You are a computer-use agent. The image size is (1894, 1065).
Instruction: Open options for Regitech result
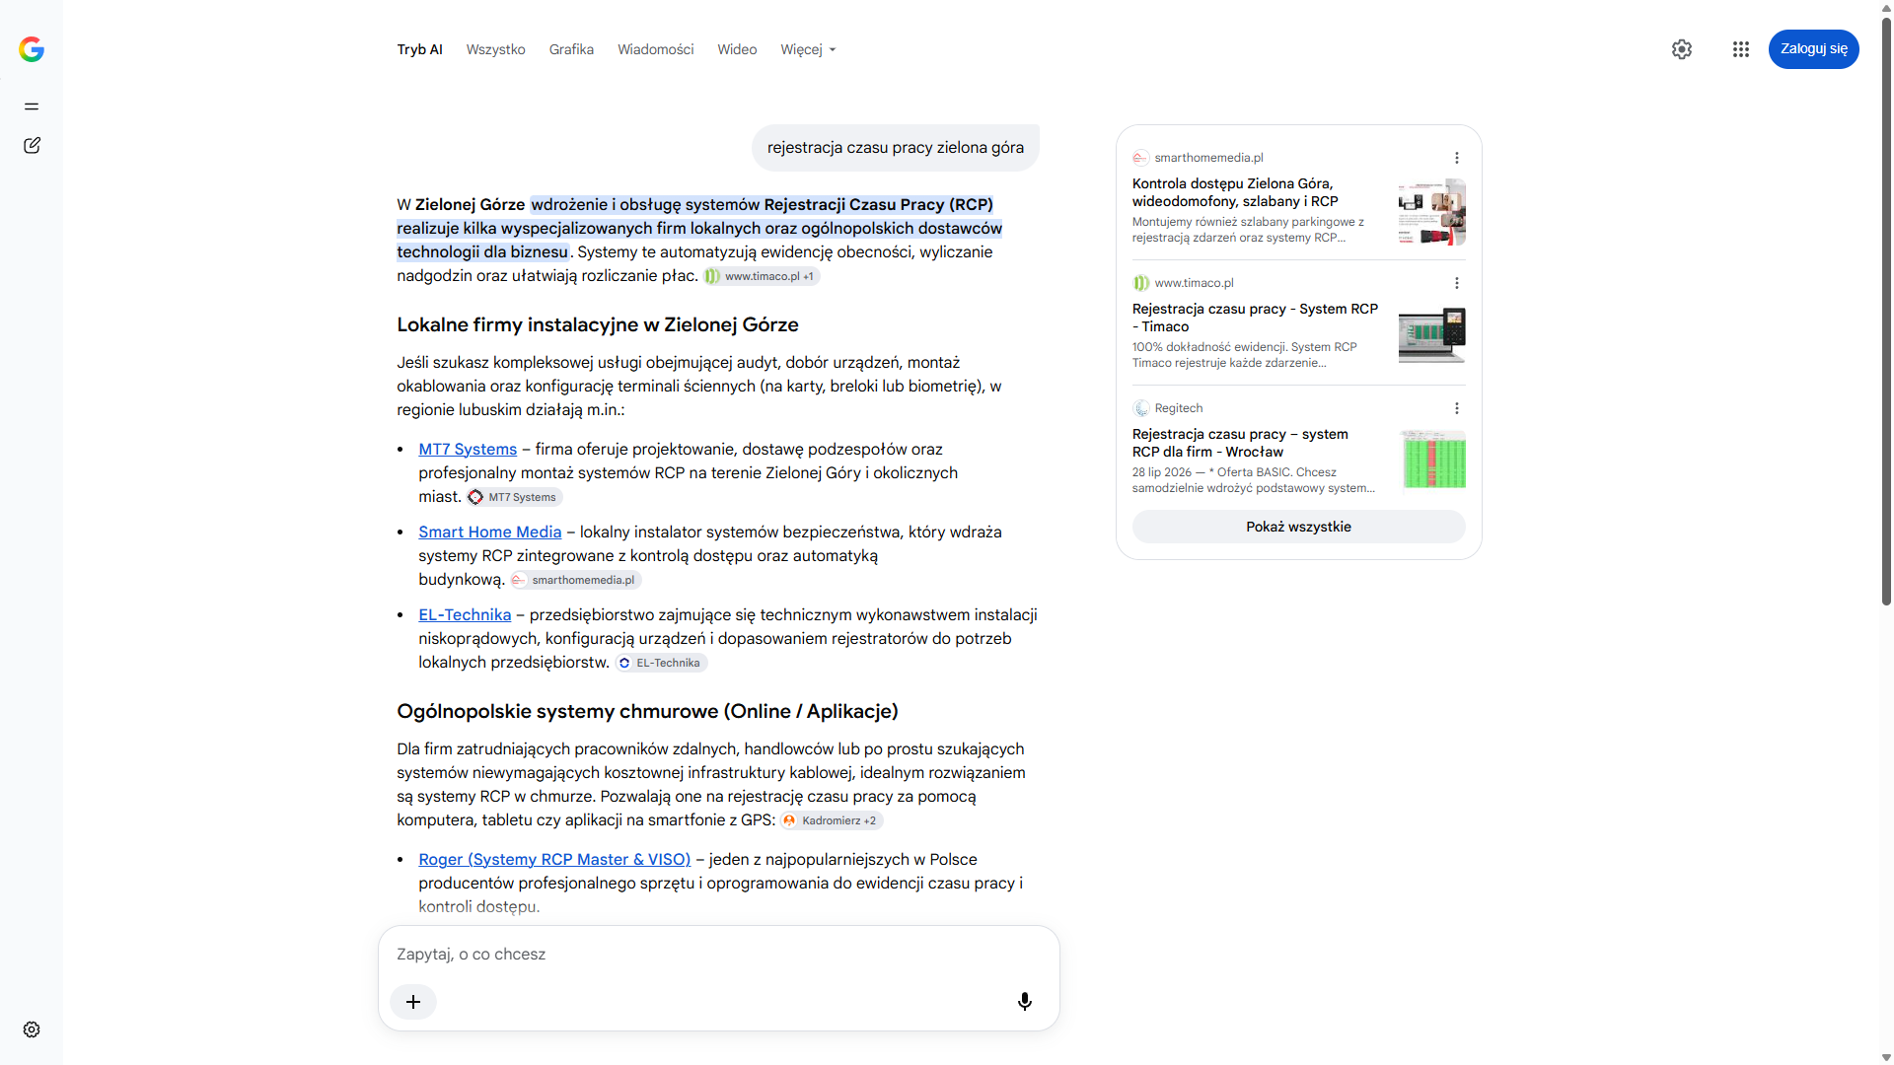pyautogui.click(x=1457, y=408)
